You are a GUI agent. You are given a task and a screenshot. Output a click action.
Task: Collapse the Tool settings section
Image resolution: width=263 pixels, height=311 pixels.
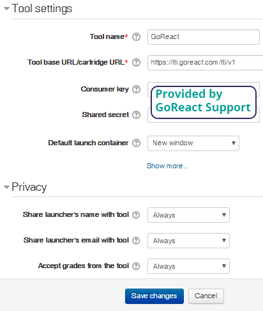[x=7, y=9]
